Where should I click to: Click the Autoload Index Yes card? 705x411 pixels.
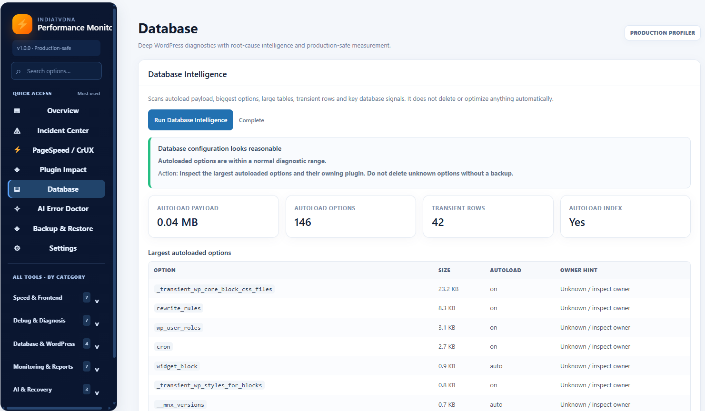tap(626, 216)
